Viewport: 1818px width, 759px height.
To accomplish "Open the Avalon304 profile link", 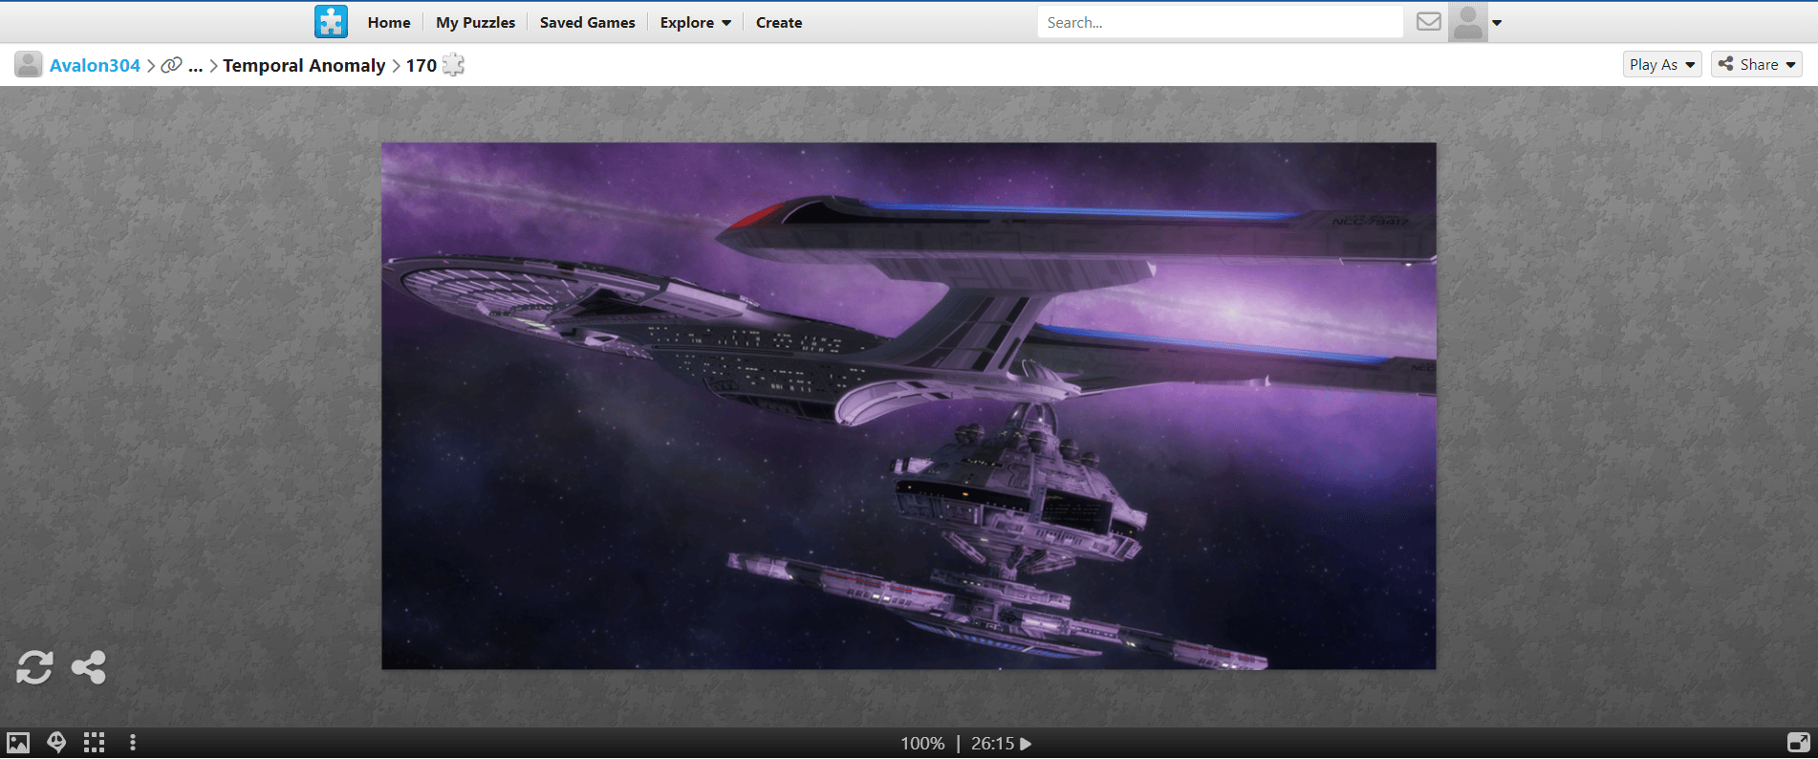I will (x=95, y=65).
